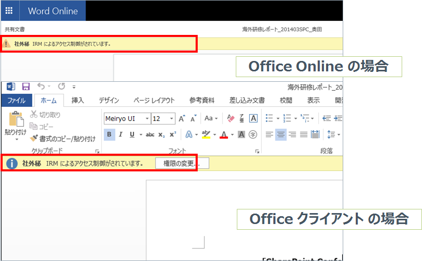The height and width of the screenshot is (261, 422).
Task: Open the underline style dropdown arrow
Action: pos(141,134)
